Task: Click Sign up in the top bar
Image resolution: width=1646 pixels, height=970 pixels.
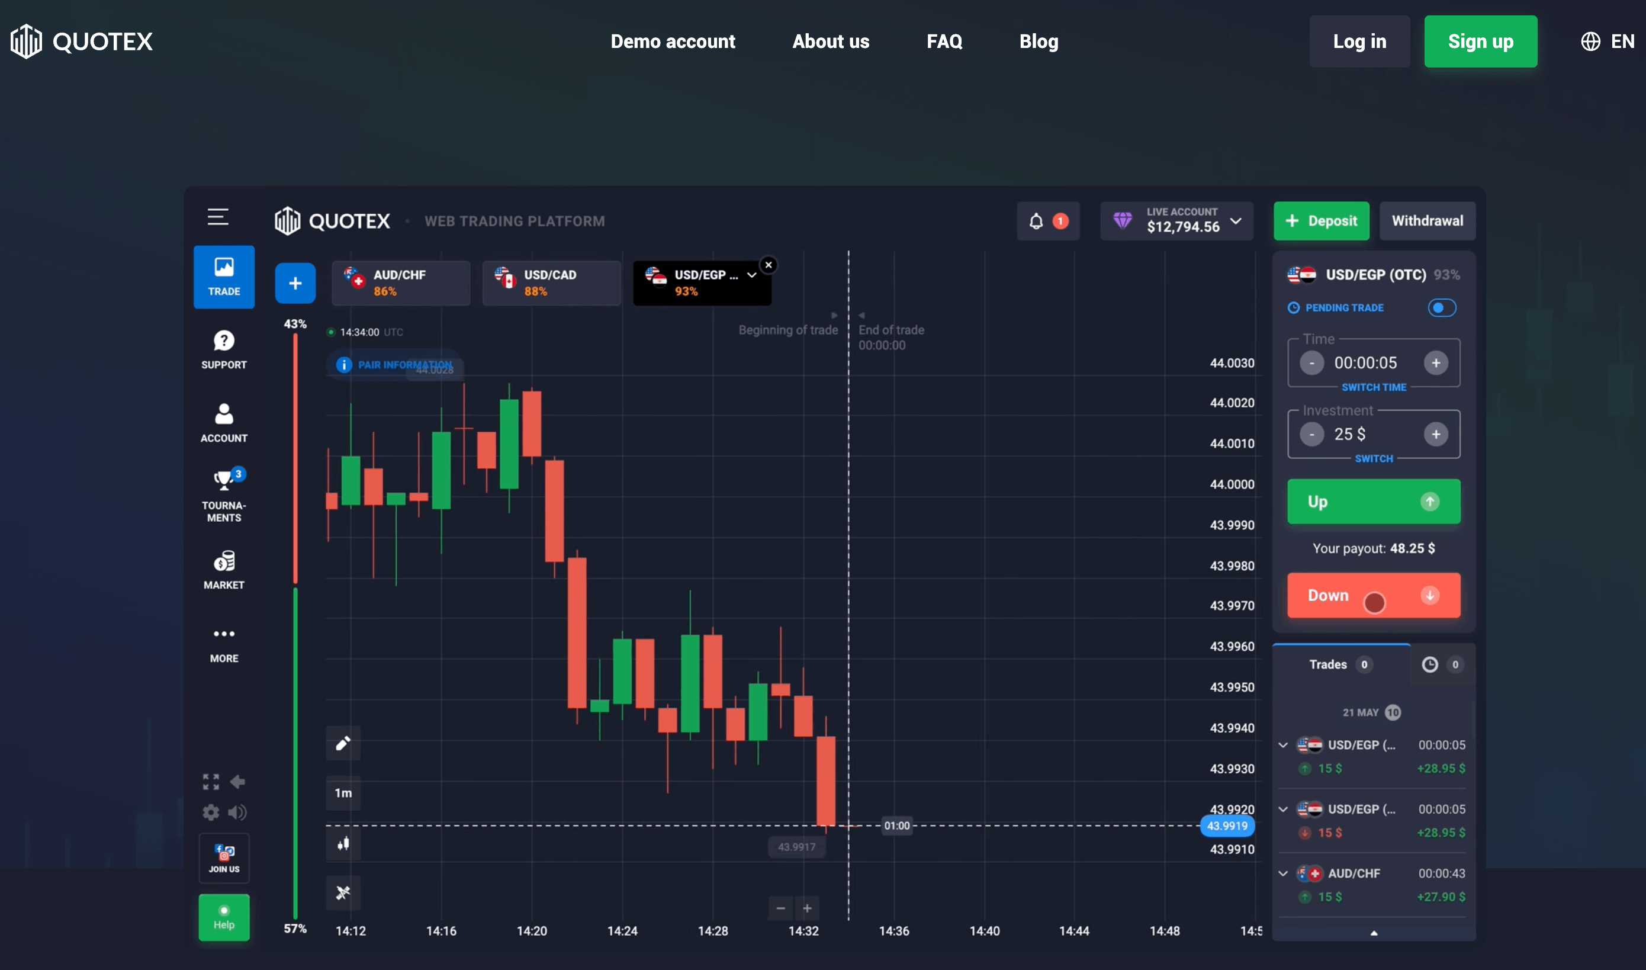Action: [x=1481, y=41]
